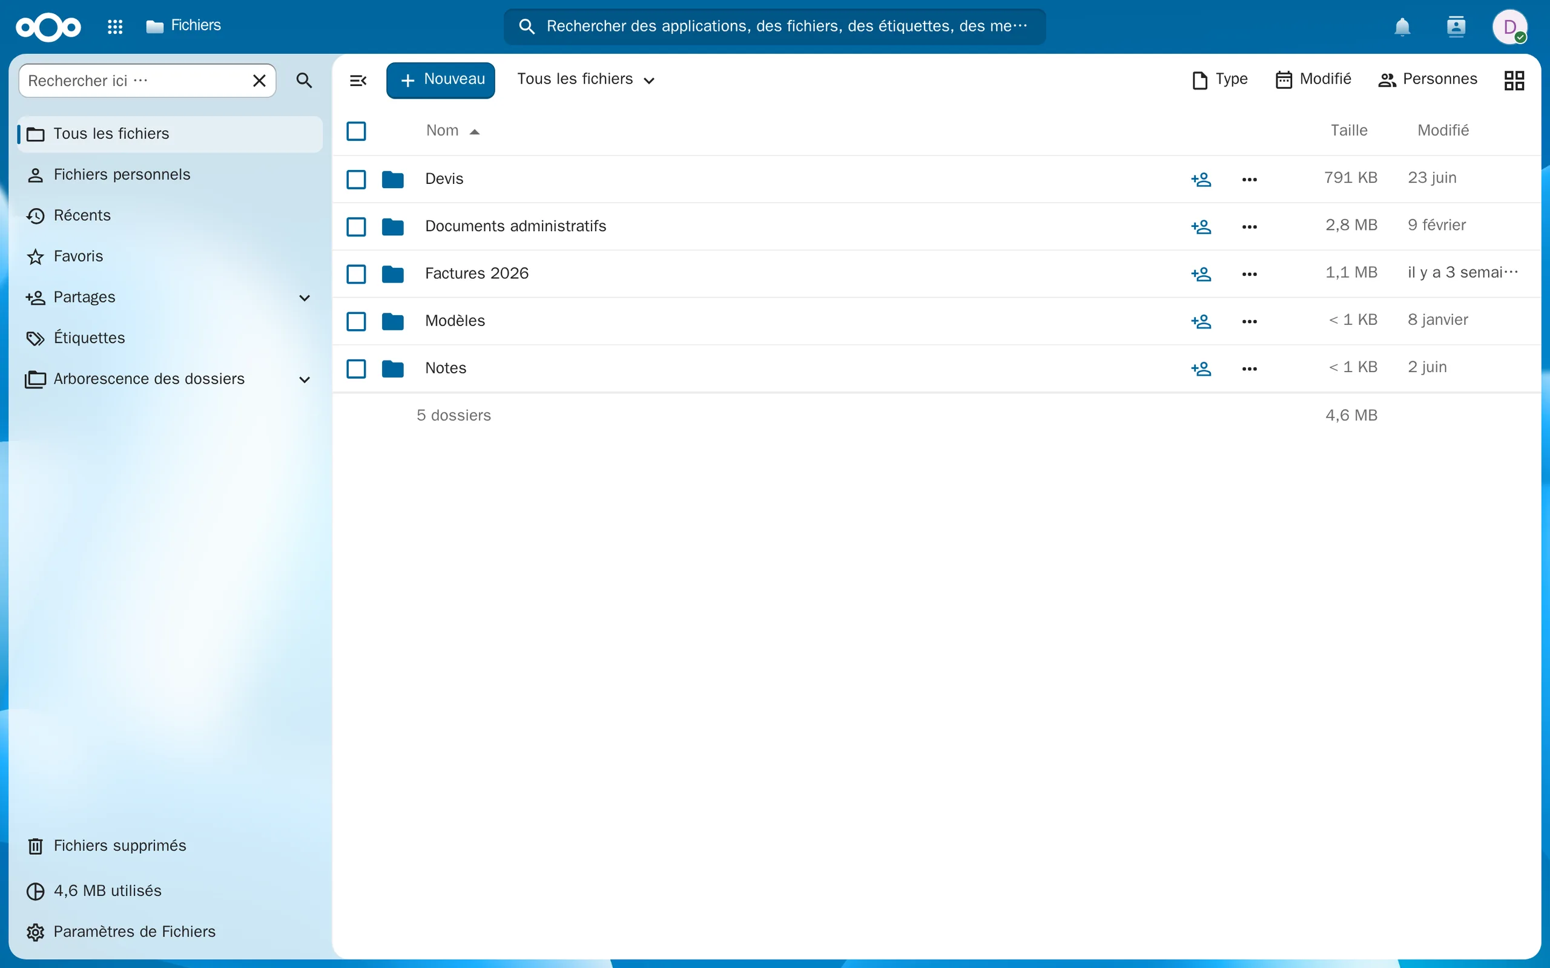The width and height of the screenshot is (1550, 968).
Task: Share the Devis folder
Action: tap(1201, 179)
